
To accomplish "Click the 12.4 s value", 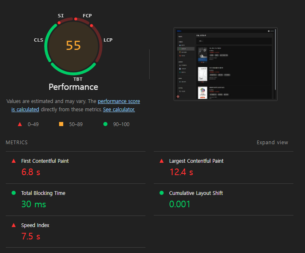I will coord(181,172).
